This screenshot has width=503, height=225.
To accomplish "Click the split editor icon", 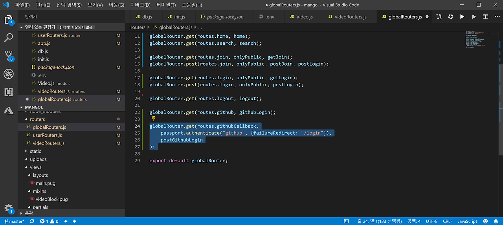I will pos(485,17).
